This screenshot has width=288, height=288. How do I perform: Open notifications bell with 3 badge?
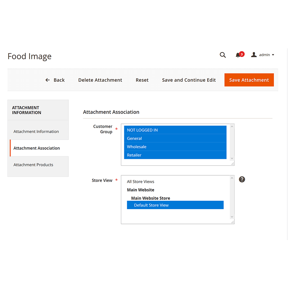(x=238, y=55)
